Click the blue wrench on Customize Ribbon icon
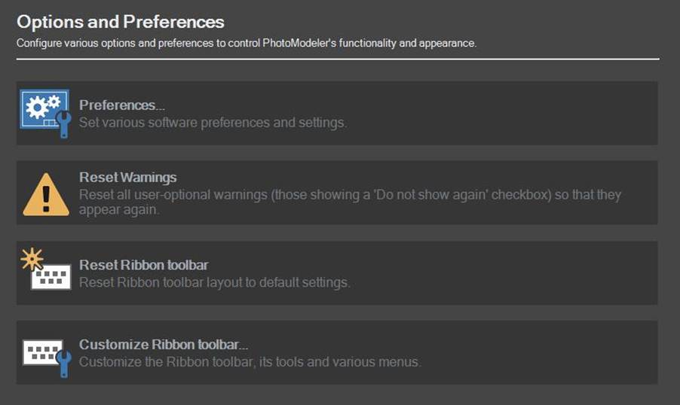680x405 pixels. point(63,364)
